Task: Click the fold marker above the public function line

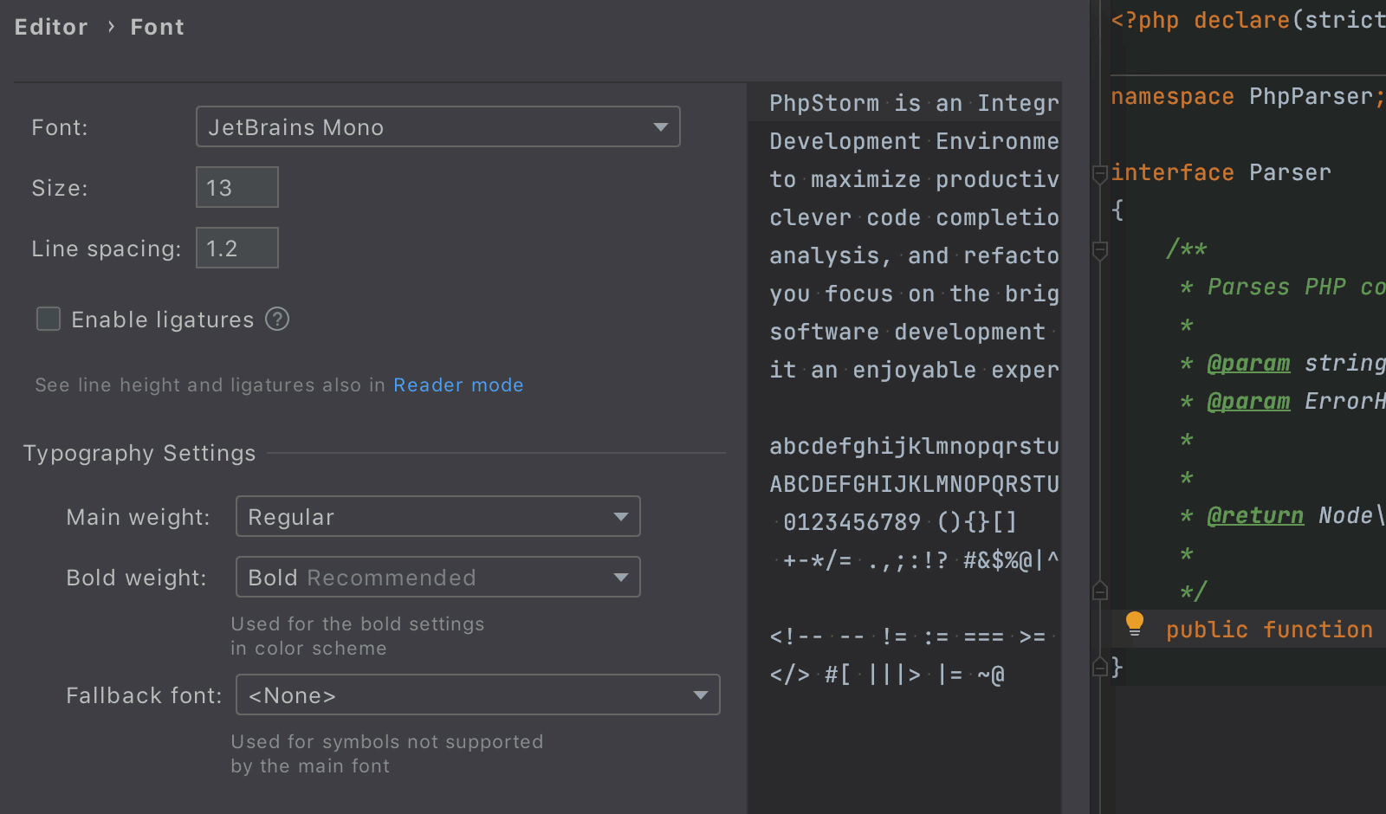Action: coord(1098,591)
